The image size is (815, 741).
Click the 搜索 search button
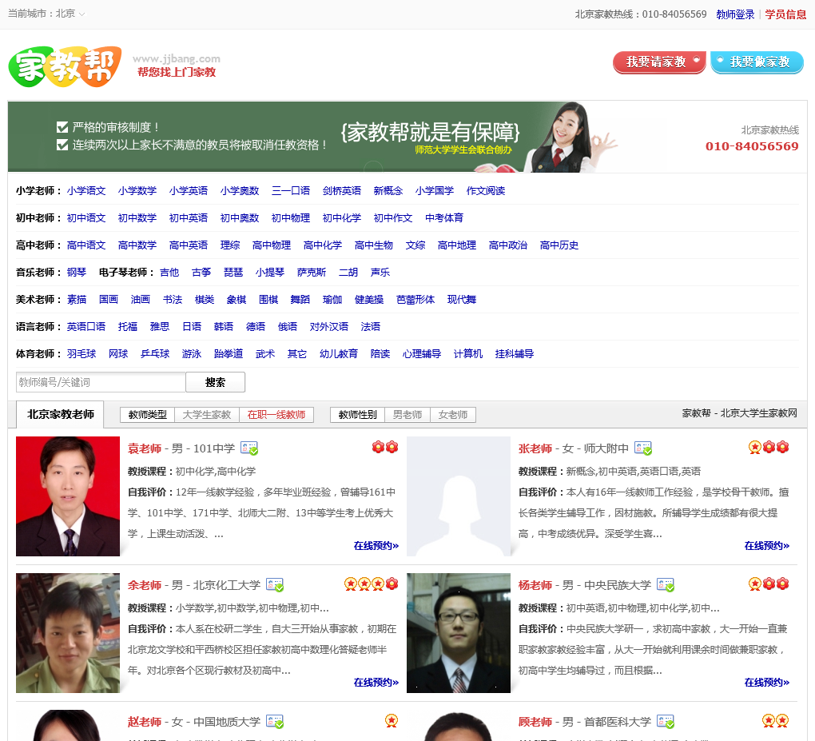215,382
